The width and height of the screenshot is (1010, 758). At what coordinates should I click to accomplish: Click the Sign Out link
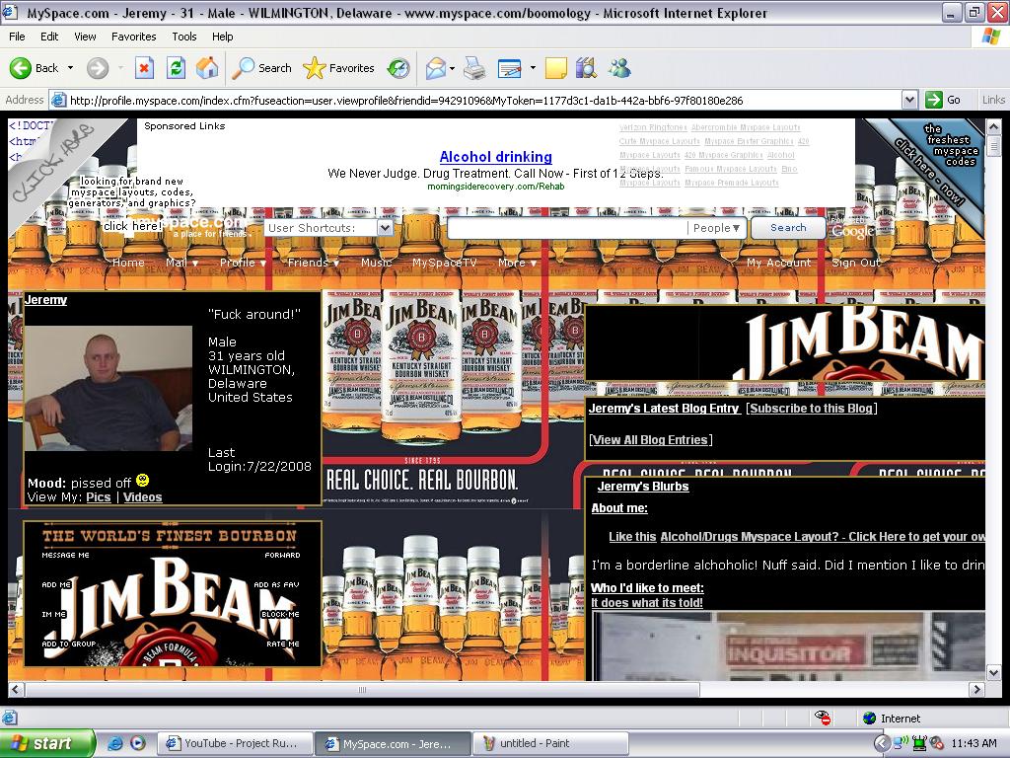click(855, 263)
